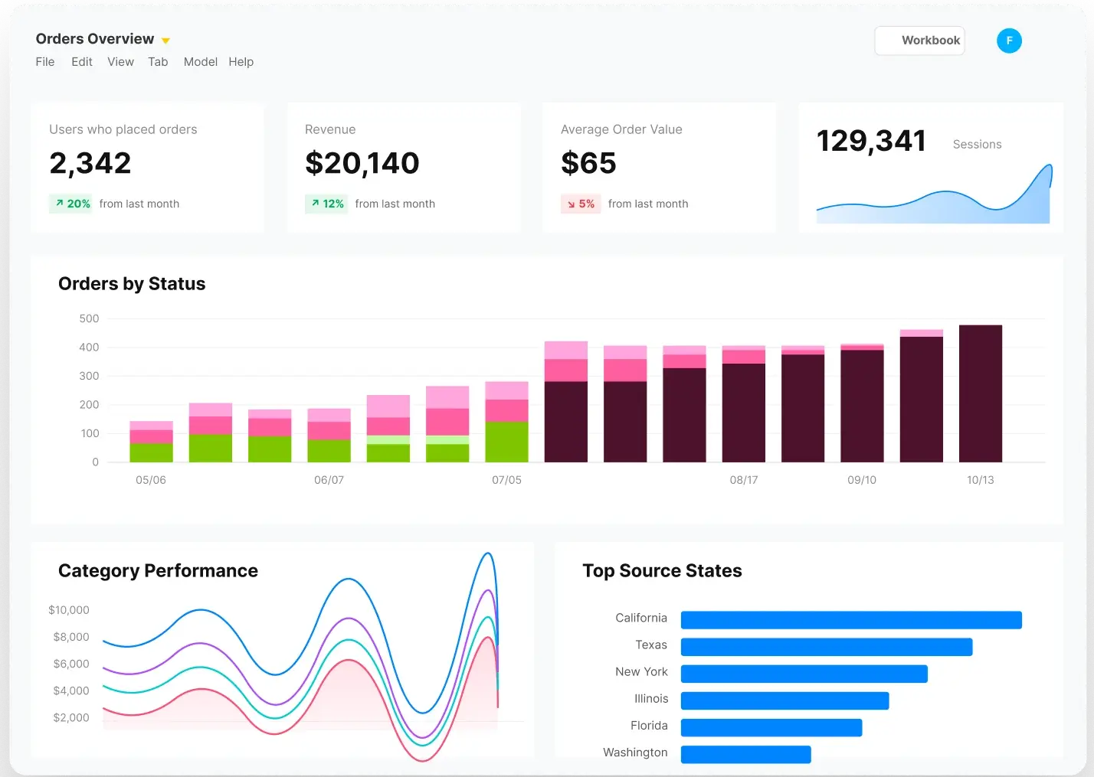Click the $2,000 axis label
Viewport: 1094px width, 777px height.
[71, 717]
